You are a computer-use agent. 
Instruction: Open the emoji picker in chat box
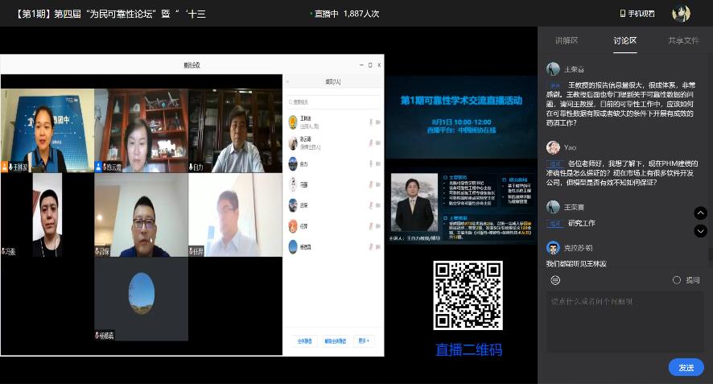555,280
